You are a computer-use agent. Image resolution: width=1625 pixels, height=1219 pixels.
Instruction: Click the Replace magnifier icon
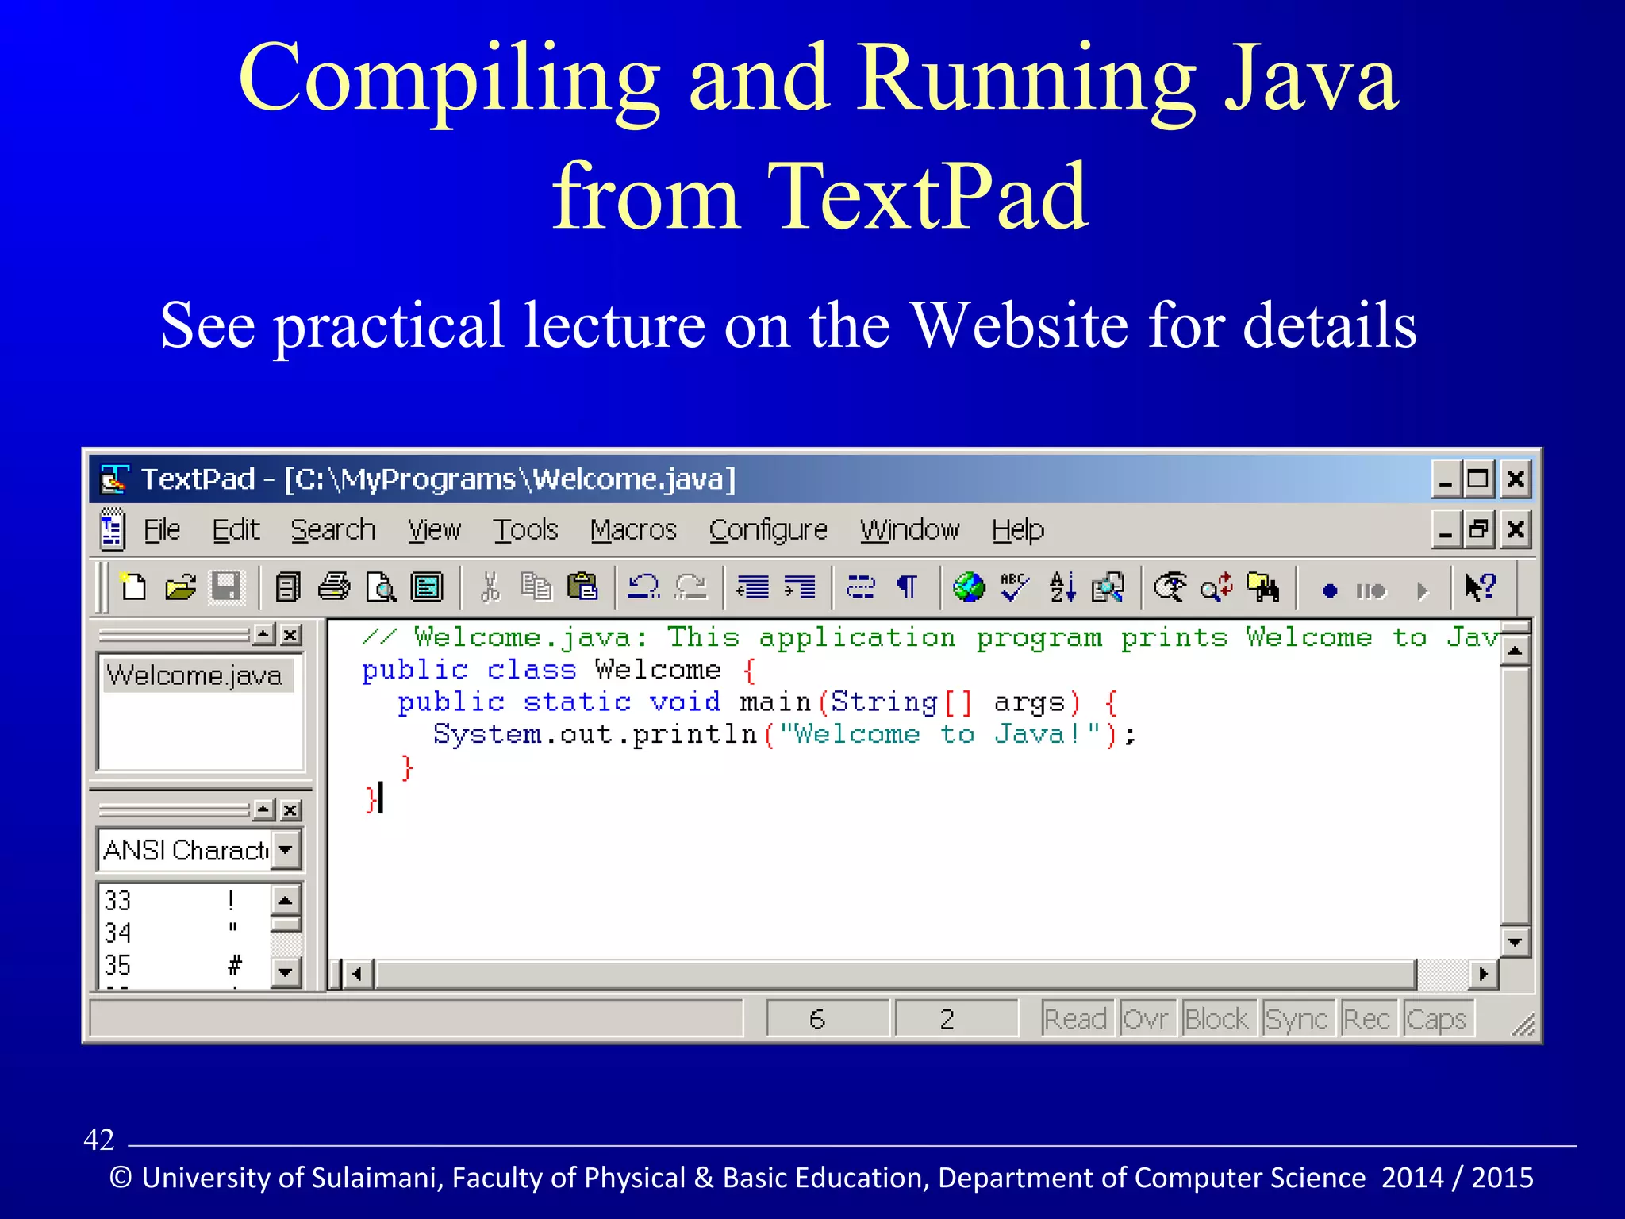click(1216, 587)
